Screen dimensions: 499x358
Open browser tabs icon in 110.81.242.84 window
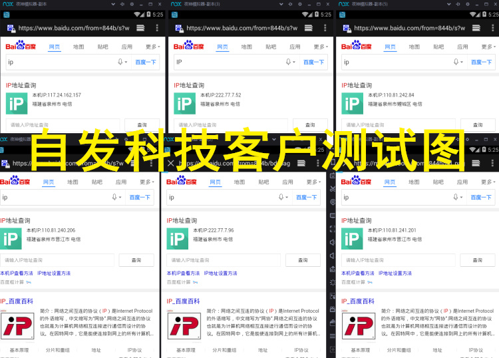(476, 28)
